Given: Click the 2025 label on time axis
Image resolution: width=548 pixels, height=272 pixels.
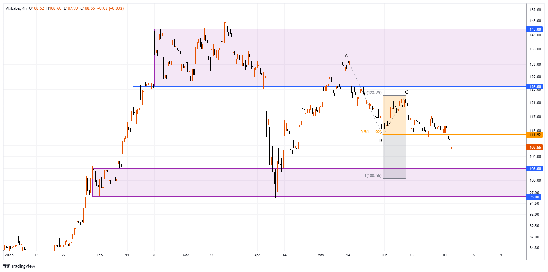Looking at the screenshot, I should [9, 255].
